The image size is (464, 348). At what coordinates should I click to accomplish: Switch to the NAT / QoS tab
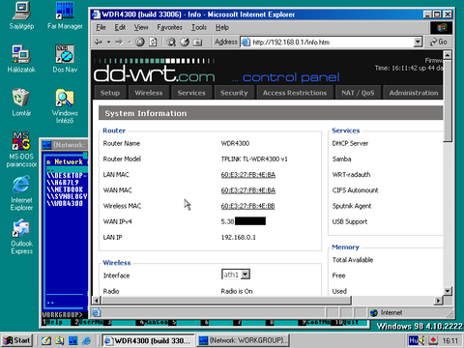point(358,93)
